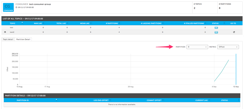Image resolution: width=244 pixels, height=109 pixels.
Task: Click the clock icon next to 09/11/17 09:00:00
Action: [17, 7]
